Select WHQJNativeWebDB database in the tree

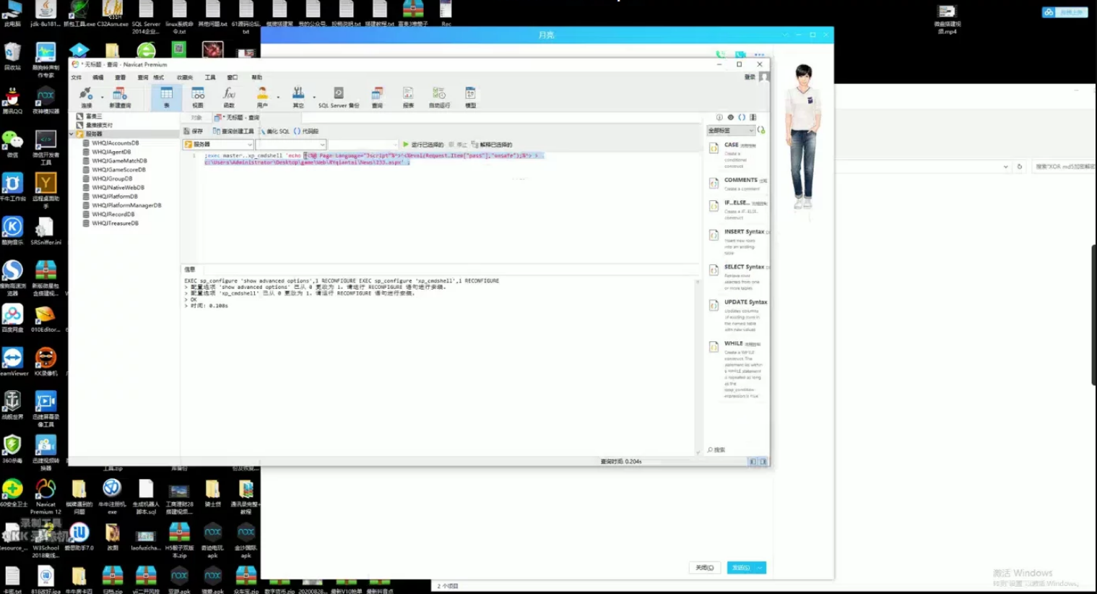tap(118, 187)
